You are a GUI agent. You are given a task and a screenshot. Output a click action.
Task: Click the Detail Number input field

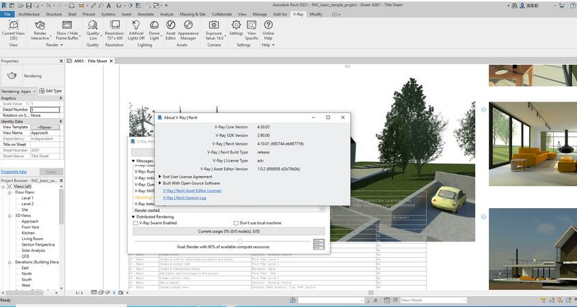[45, 109]
